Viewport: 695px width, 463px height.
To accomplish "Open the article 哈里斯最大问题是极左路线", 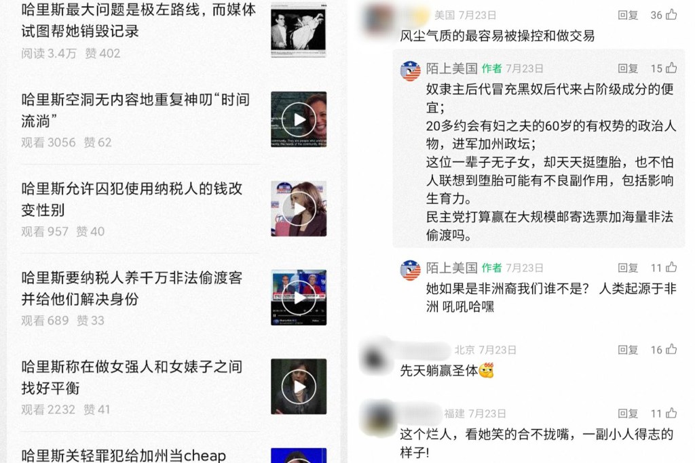I will [x=138, y=20].
